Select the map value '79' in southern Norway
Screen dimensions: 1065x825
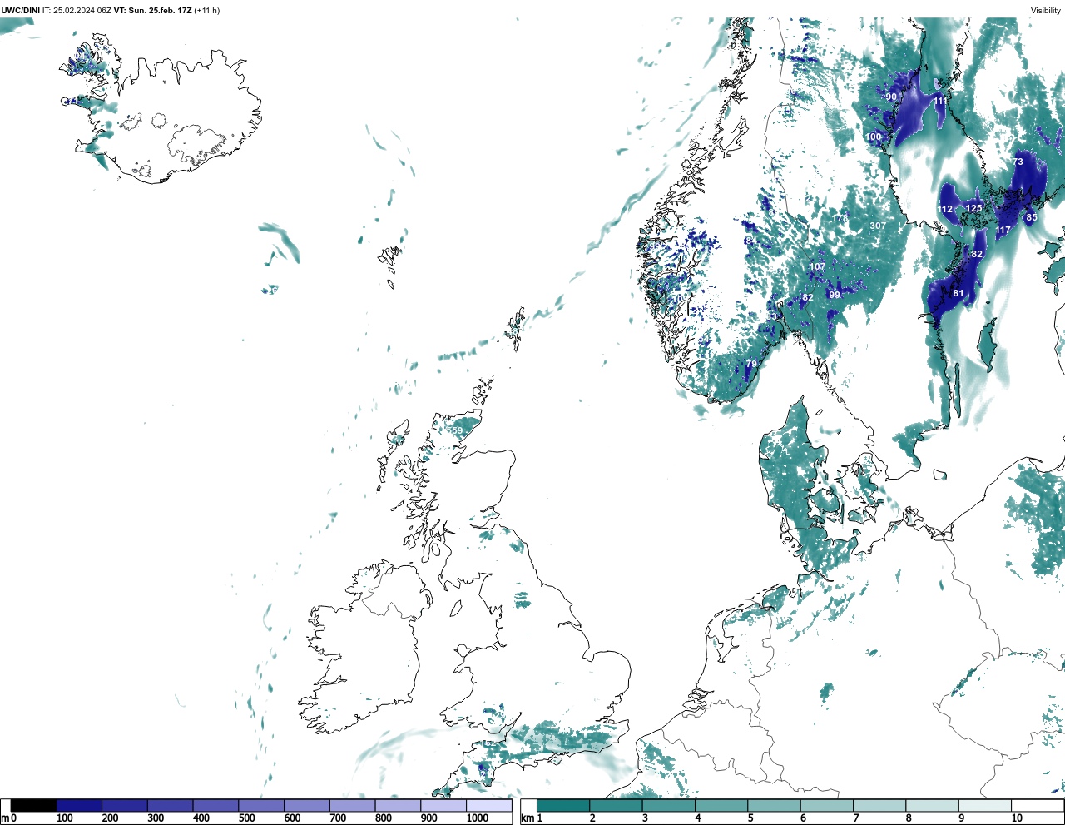751,364
